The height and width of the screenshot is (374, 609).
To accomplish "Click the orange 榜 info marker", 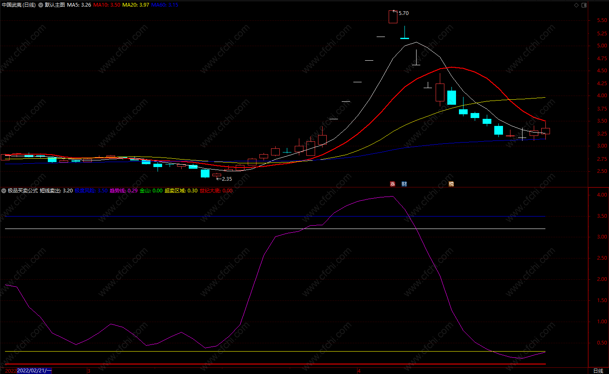I will point(451,184).
